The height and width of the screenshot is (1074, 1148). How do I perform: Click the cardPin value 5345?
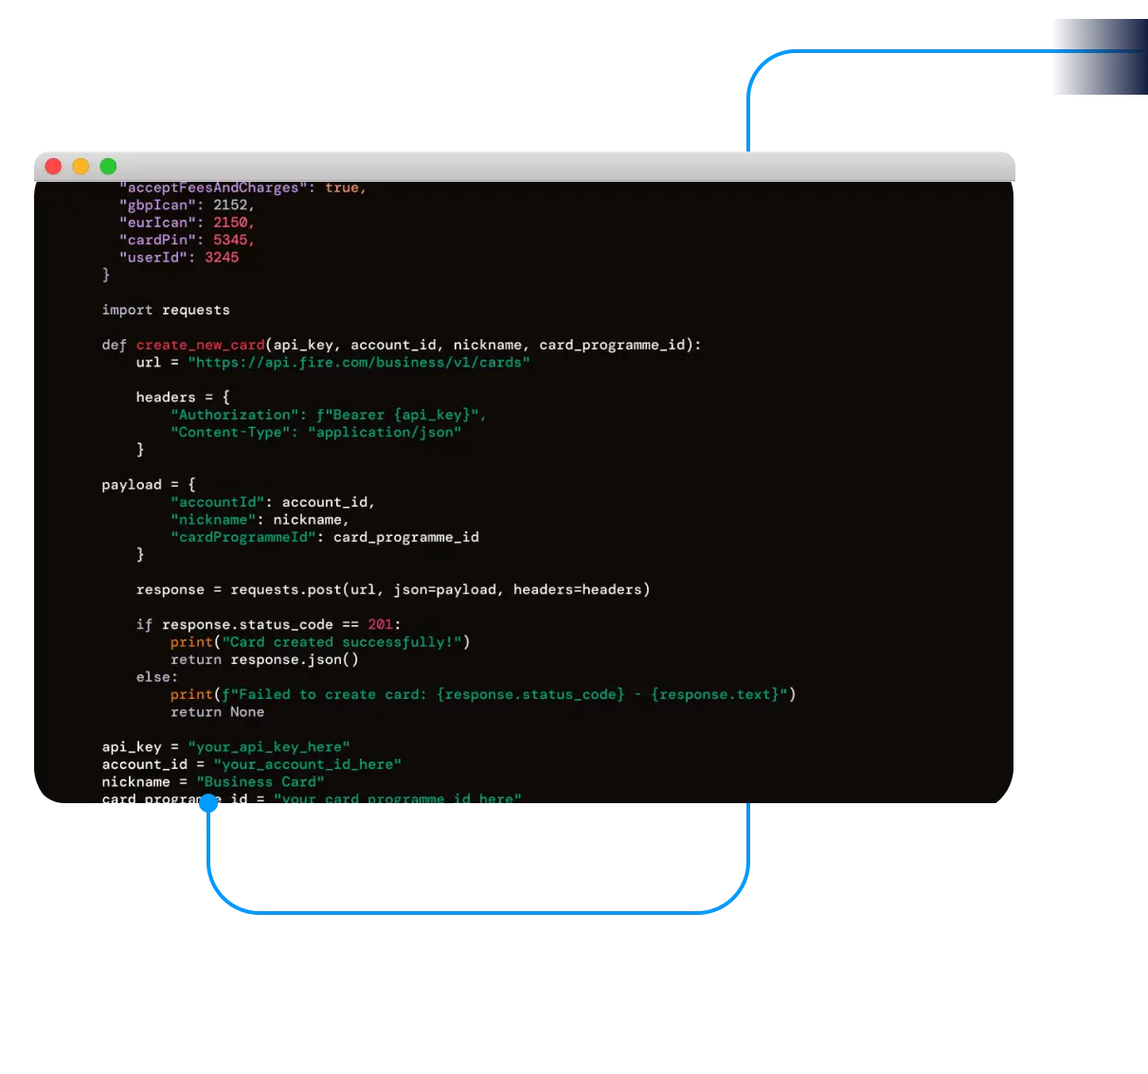231,240
